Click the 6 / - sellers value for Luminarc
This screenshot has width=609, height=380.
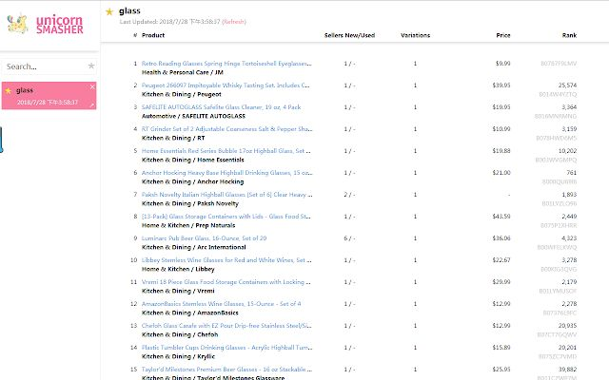(x=349, y=238)
